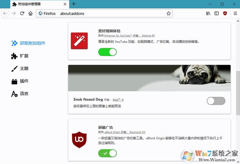Maximize the Firefox window
Viewport: 240px width, 164px height.
point(222,4)
